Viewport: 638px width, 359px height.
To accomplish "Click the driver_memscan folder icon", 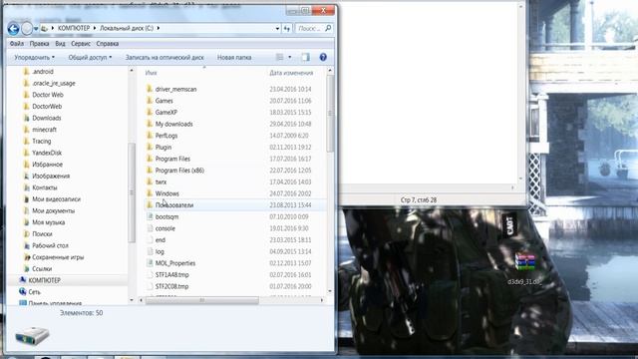I will coord(150,89).
